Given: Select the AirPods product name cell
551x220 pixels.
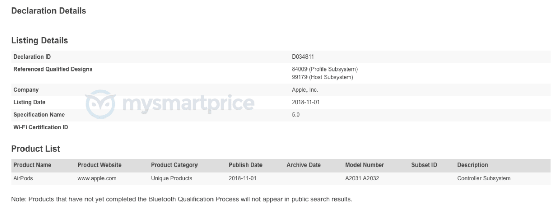Looking at the screenshot, I should tap(23, 178).
